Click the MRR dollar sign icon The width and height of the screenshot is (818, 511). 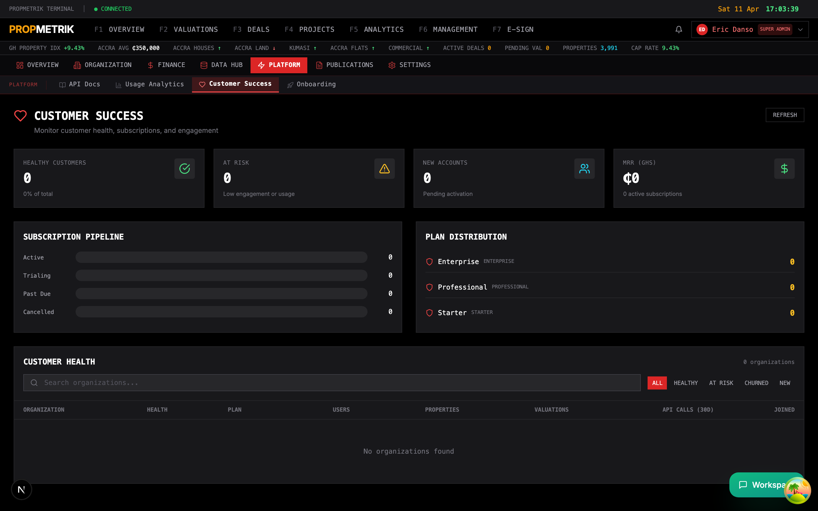(784, 168)
